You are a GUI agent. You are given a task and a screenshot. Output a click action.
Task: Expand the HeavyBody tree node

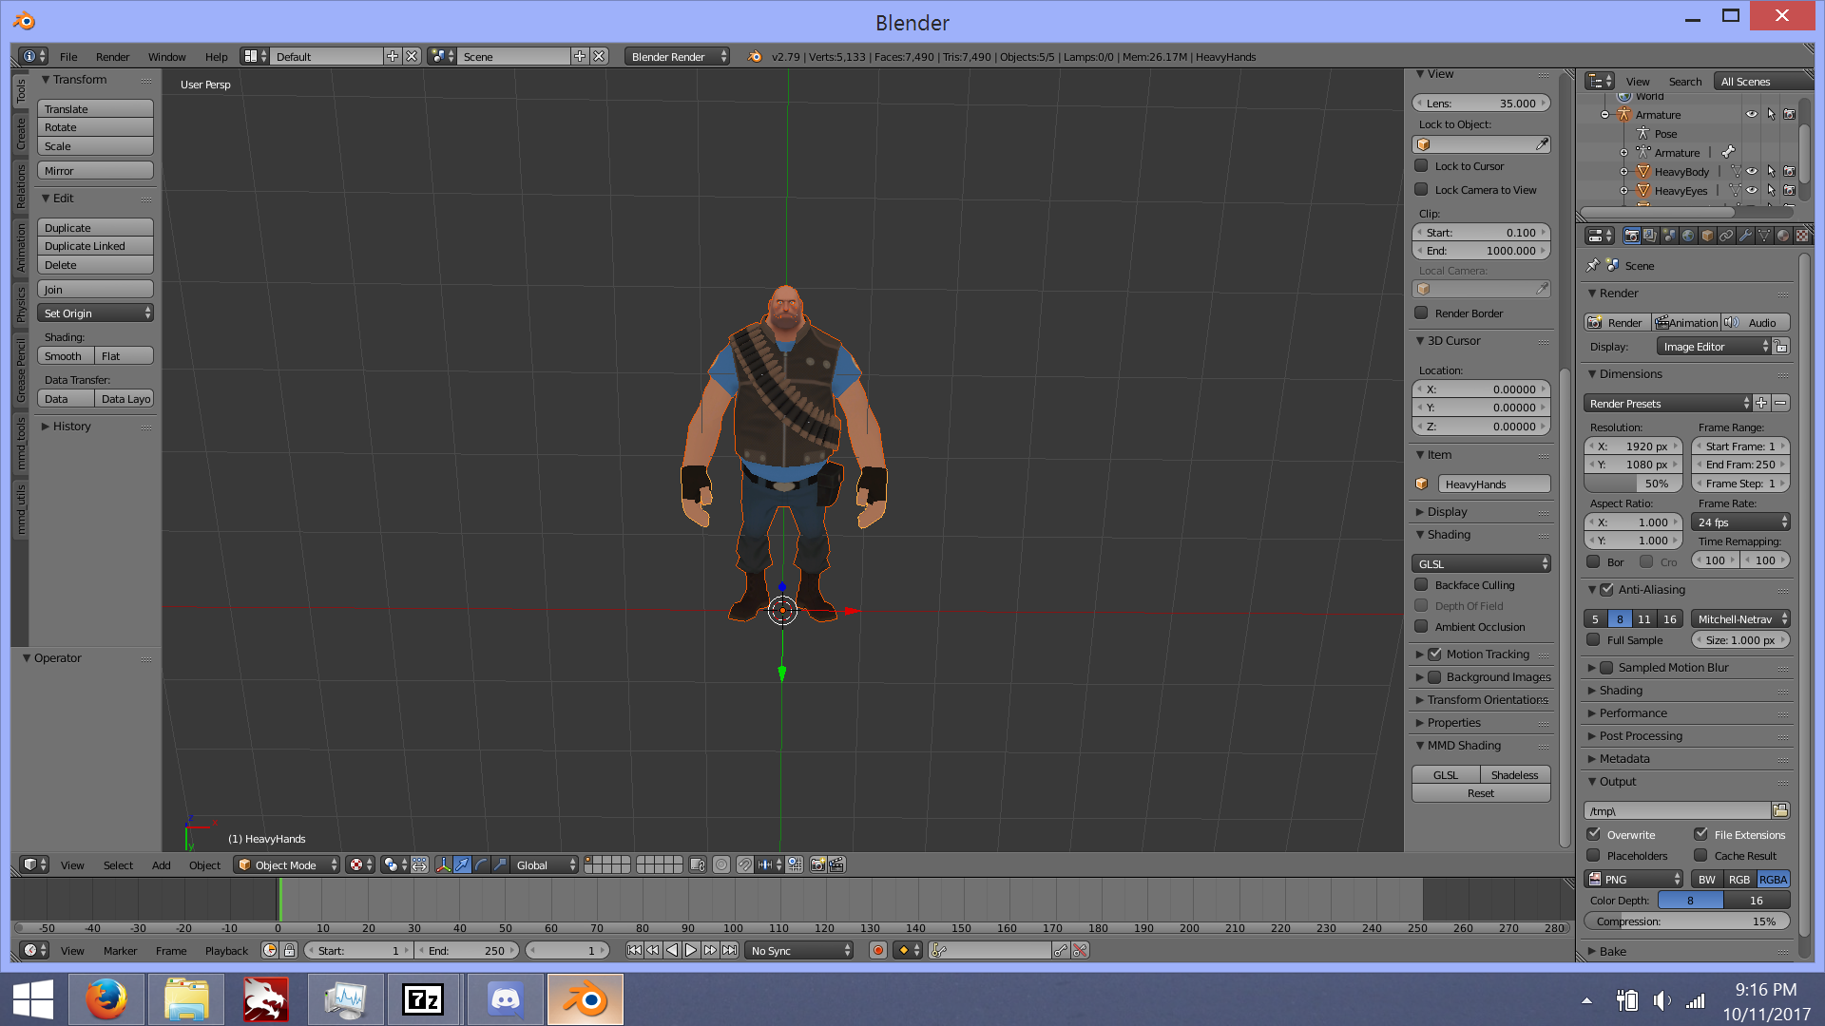(x=1623, y=172)
